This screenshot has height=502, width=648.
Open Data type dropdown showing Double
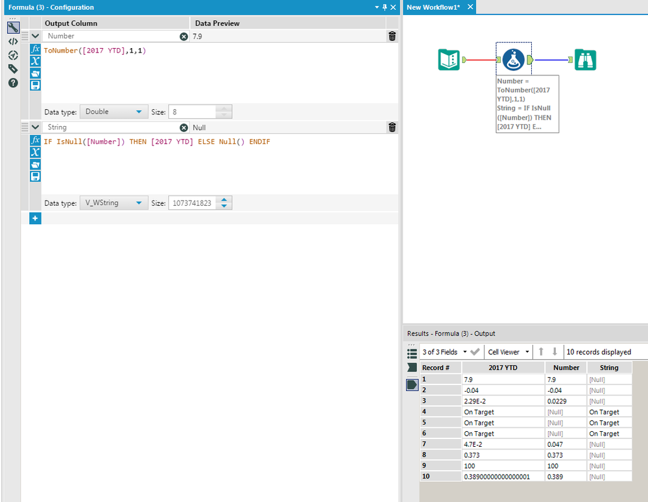(x=114, y=112)
